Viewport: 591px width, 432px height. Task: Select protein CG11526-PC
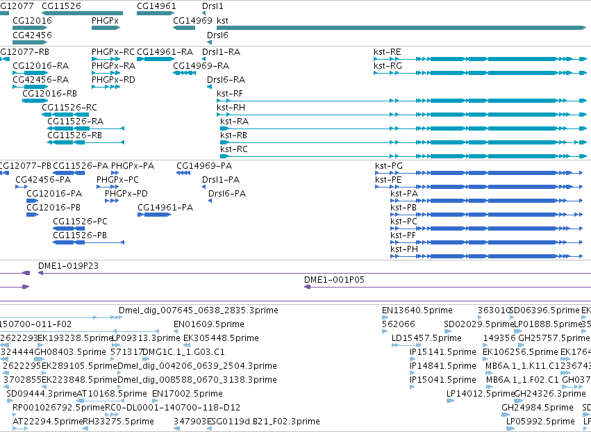click(x=80, y=222)
